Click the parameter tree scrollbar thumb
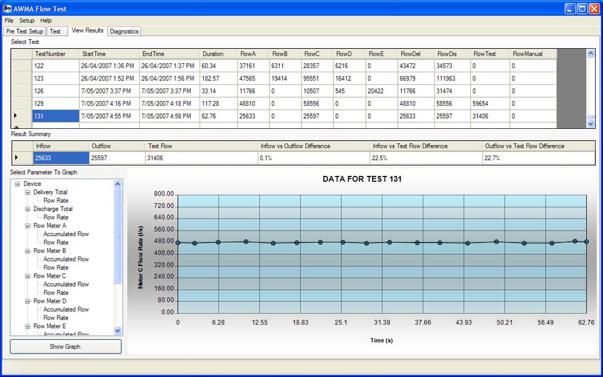 tap(118, 236)
